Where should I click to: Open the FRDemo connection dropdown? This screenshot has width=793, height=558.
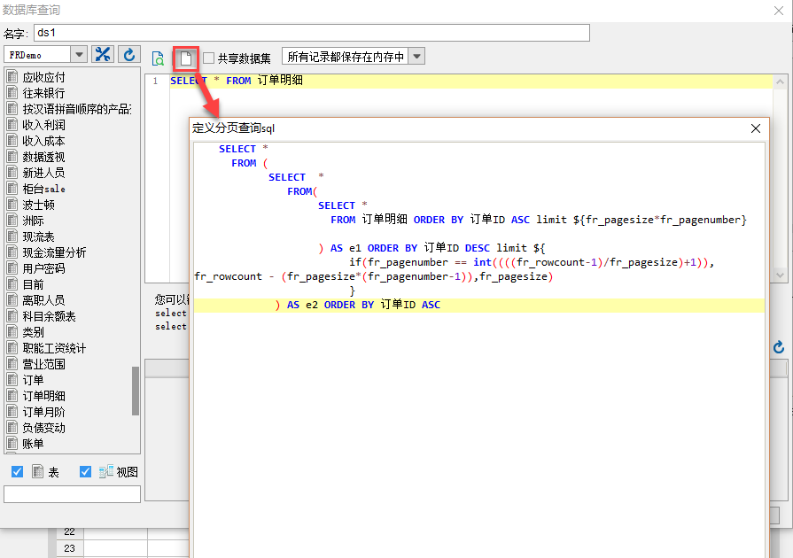pos(79,55)
